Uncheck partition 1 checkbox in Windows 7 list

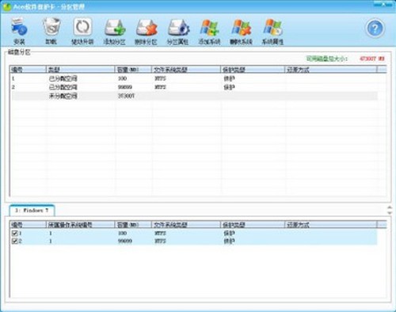click(15, 233)
